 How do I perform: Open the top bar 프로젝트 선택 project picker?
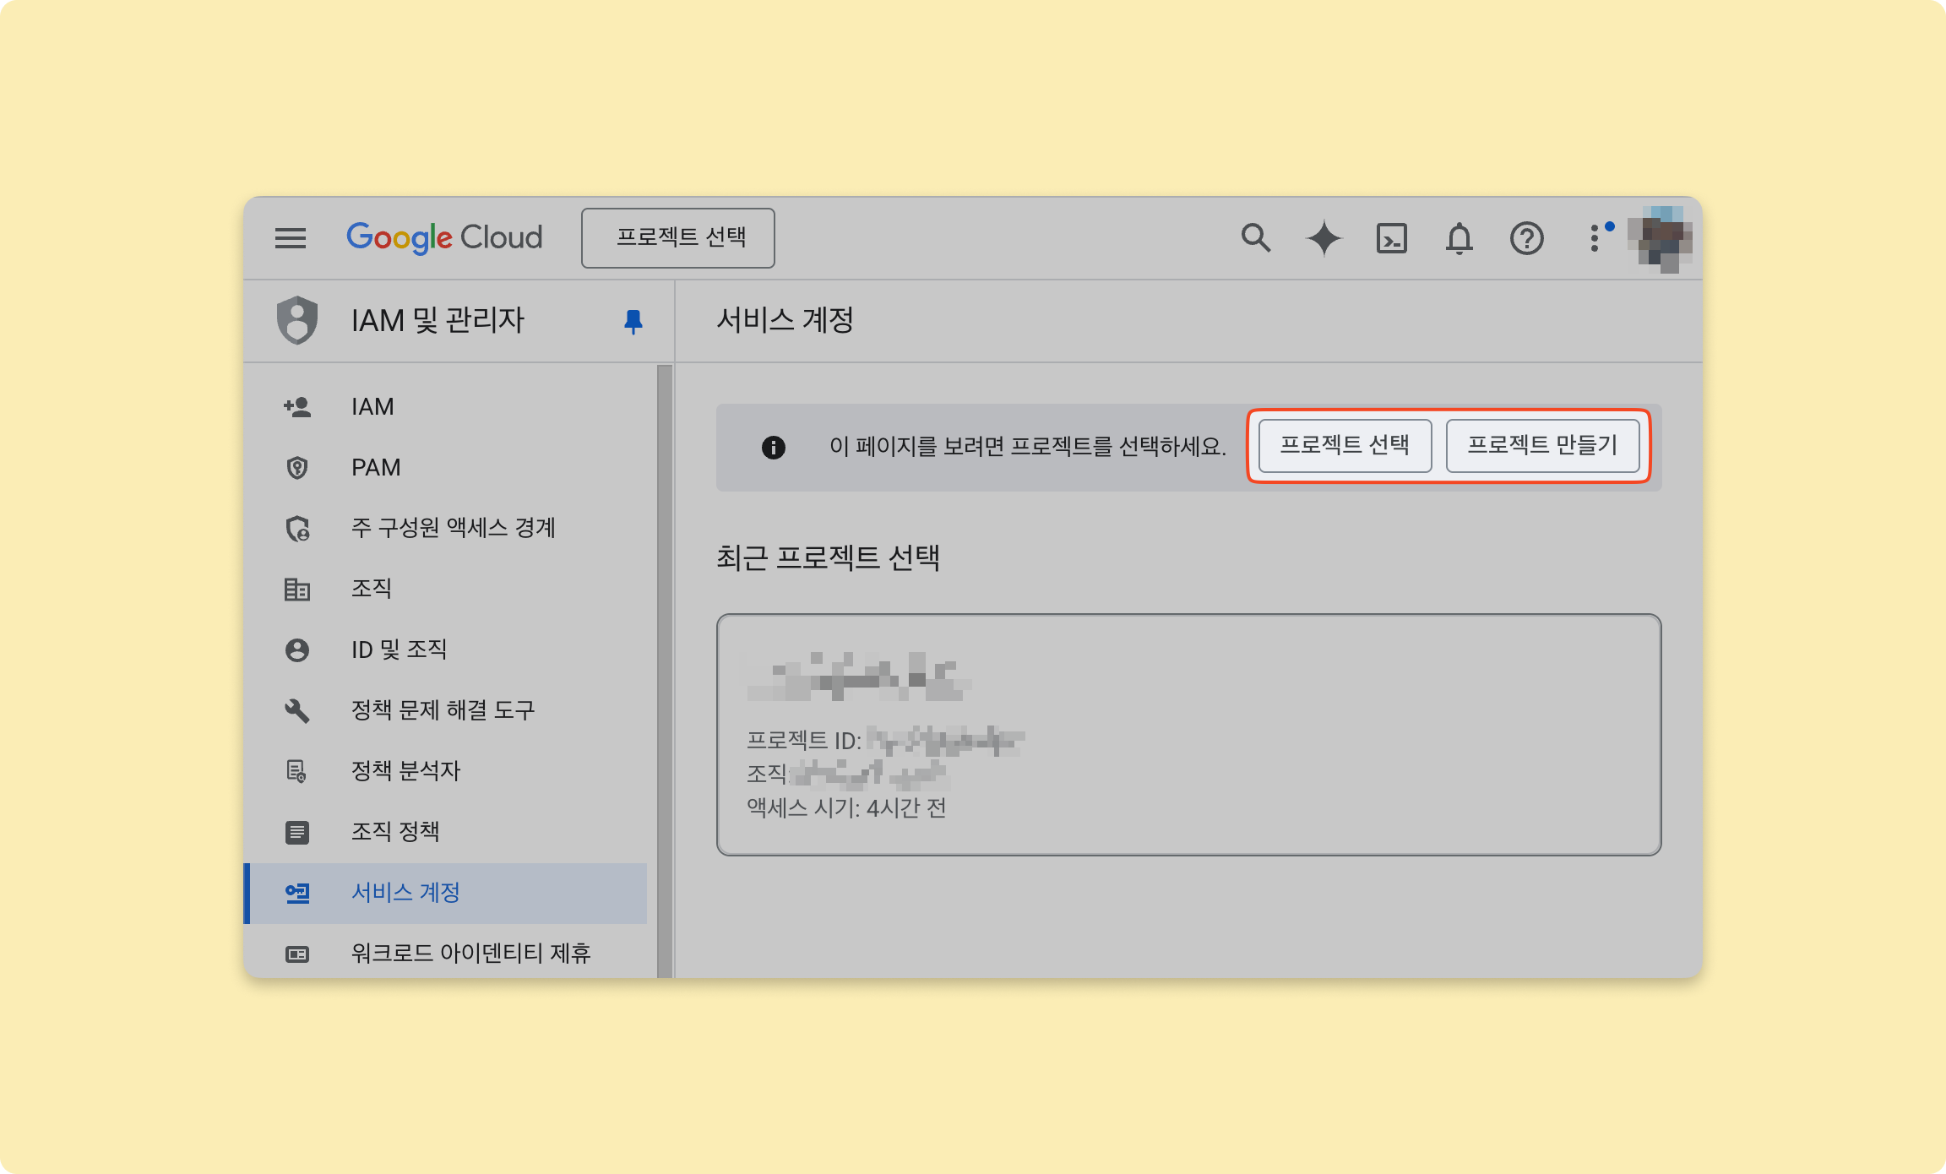[678, 238]
